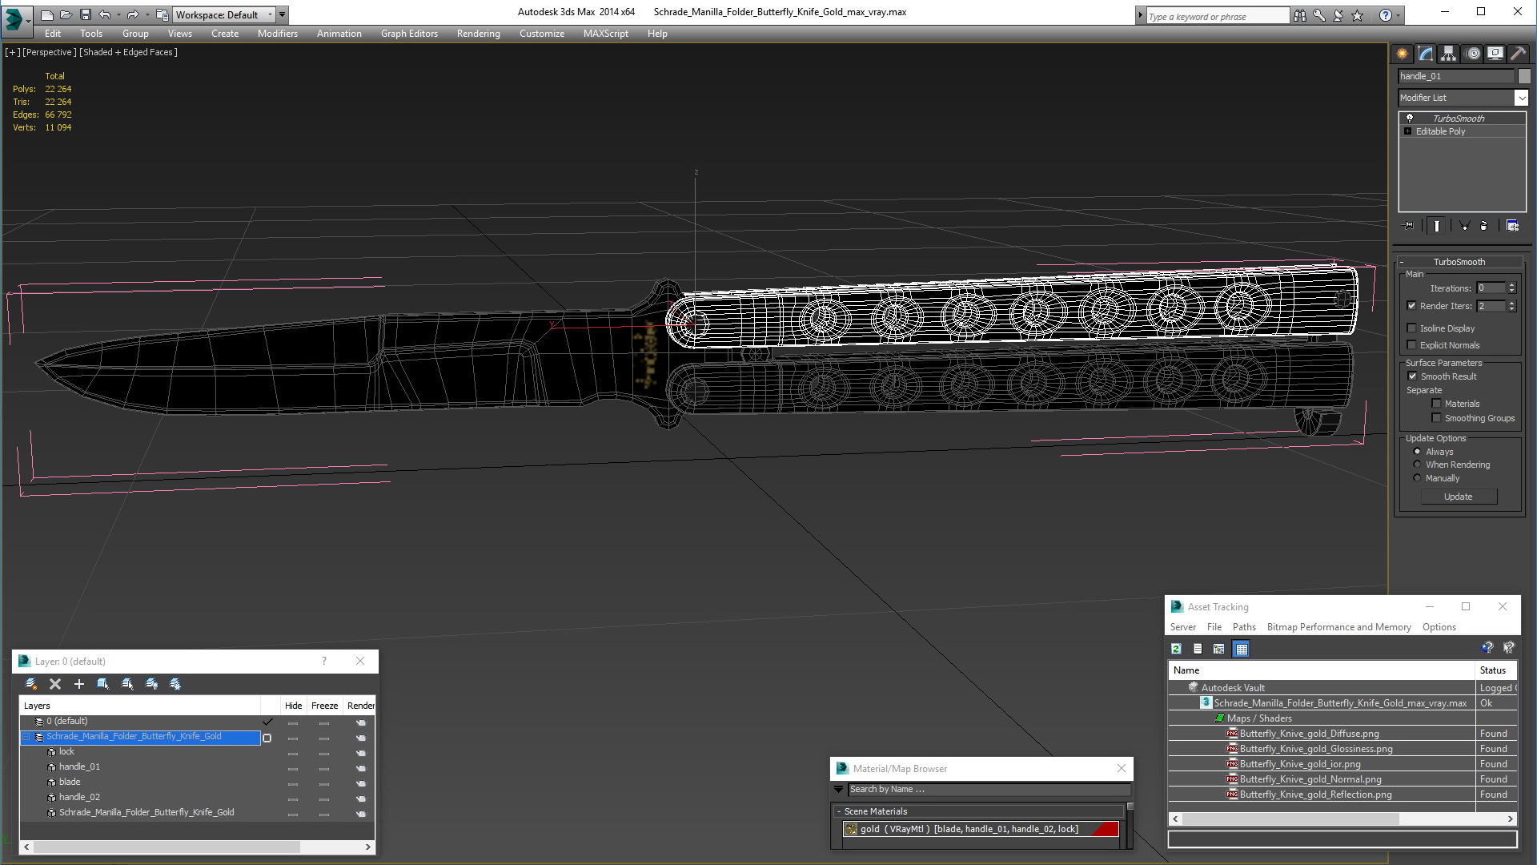Click the Undo arrow icon

(x=105, y=14)
